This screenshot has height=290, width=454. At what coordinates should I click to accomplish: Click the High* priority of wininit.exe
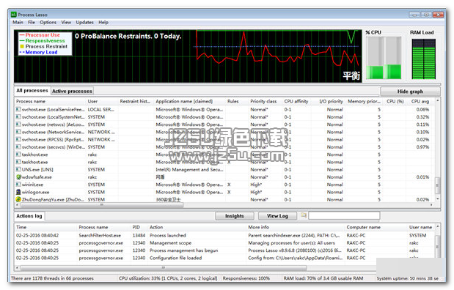pyautogui.click(x=256, y=185)
